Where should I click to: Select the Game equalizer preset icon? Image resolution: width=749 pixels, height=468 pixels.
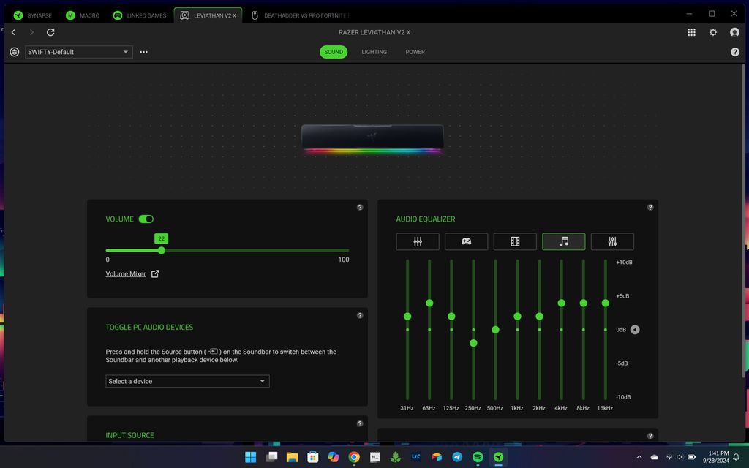tap(466, 241)
